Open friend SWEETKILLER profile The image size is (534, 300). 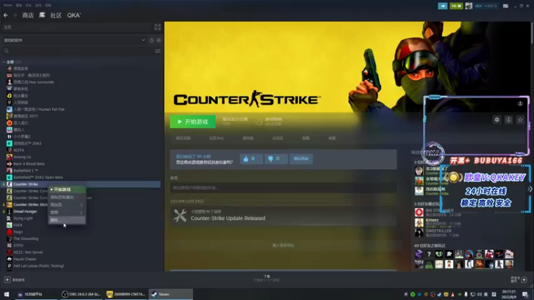point(438,233)
